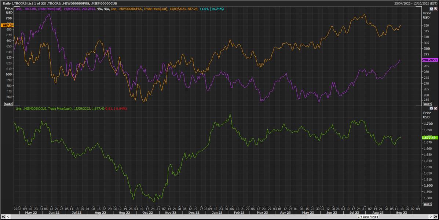The height and width of the screenshot is (220, 439).
Task: Jump to latest data with double-right arrow
Action: click(x=436, y=217)
